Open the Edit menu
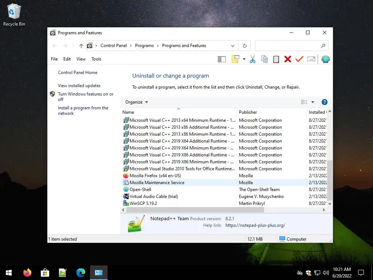Image resolution: width=373 pixels, height=280 pixels. (67, 59)
